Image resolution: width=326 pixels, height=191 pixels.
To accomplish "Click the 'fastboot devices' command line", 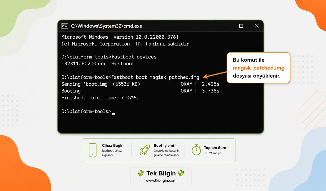I will pyautogui.click(x=109, y=57).
